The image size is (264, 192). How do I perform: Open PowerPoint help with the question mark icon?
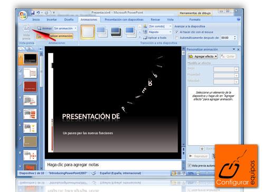(x=239, y=19)
